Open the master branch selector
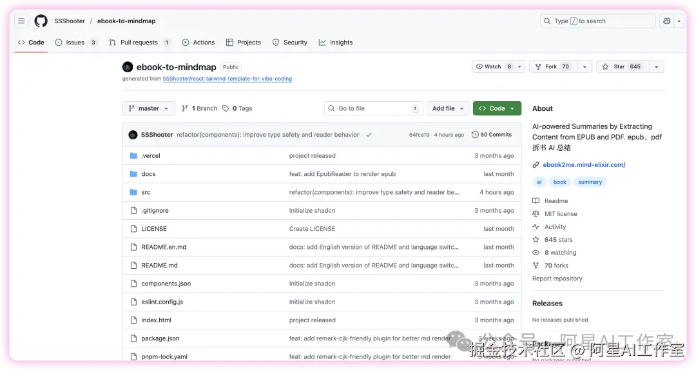 149,108
